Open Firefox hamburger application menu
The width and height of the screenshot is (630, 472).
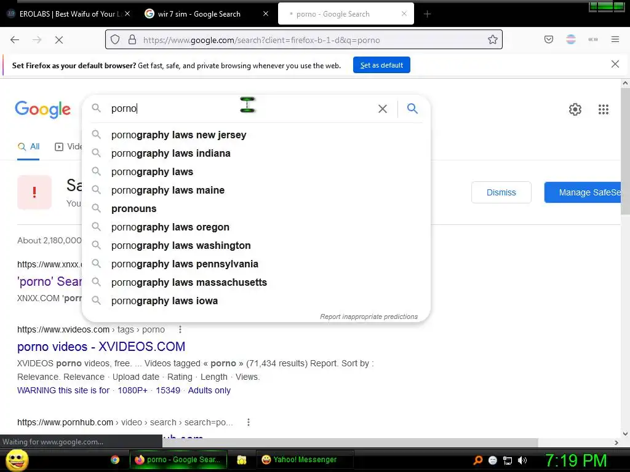coord(615,39)
